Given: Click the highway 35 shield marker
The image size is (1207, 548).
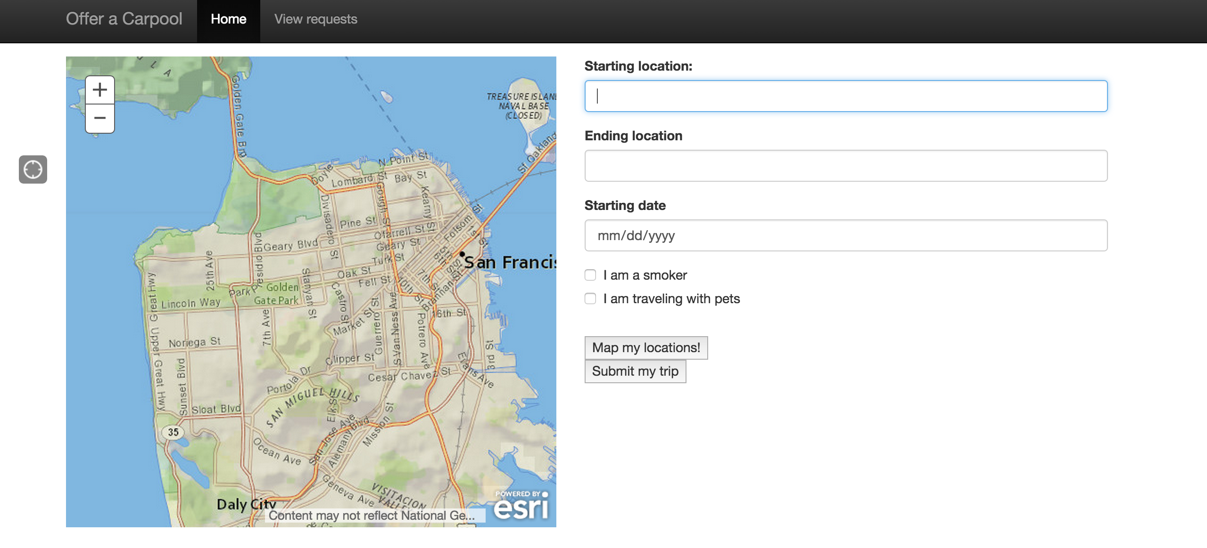Looking at the screenshot, I should point(173,432).
